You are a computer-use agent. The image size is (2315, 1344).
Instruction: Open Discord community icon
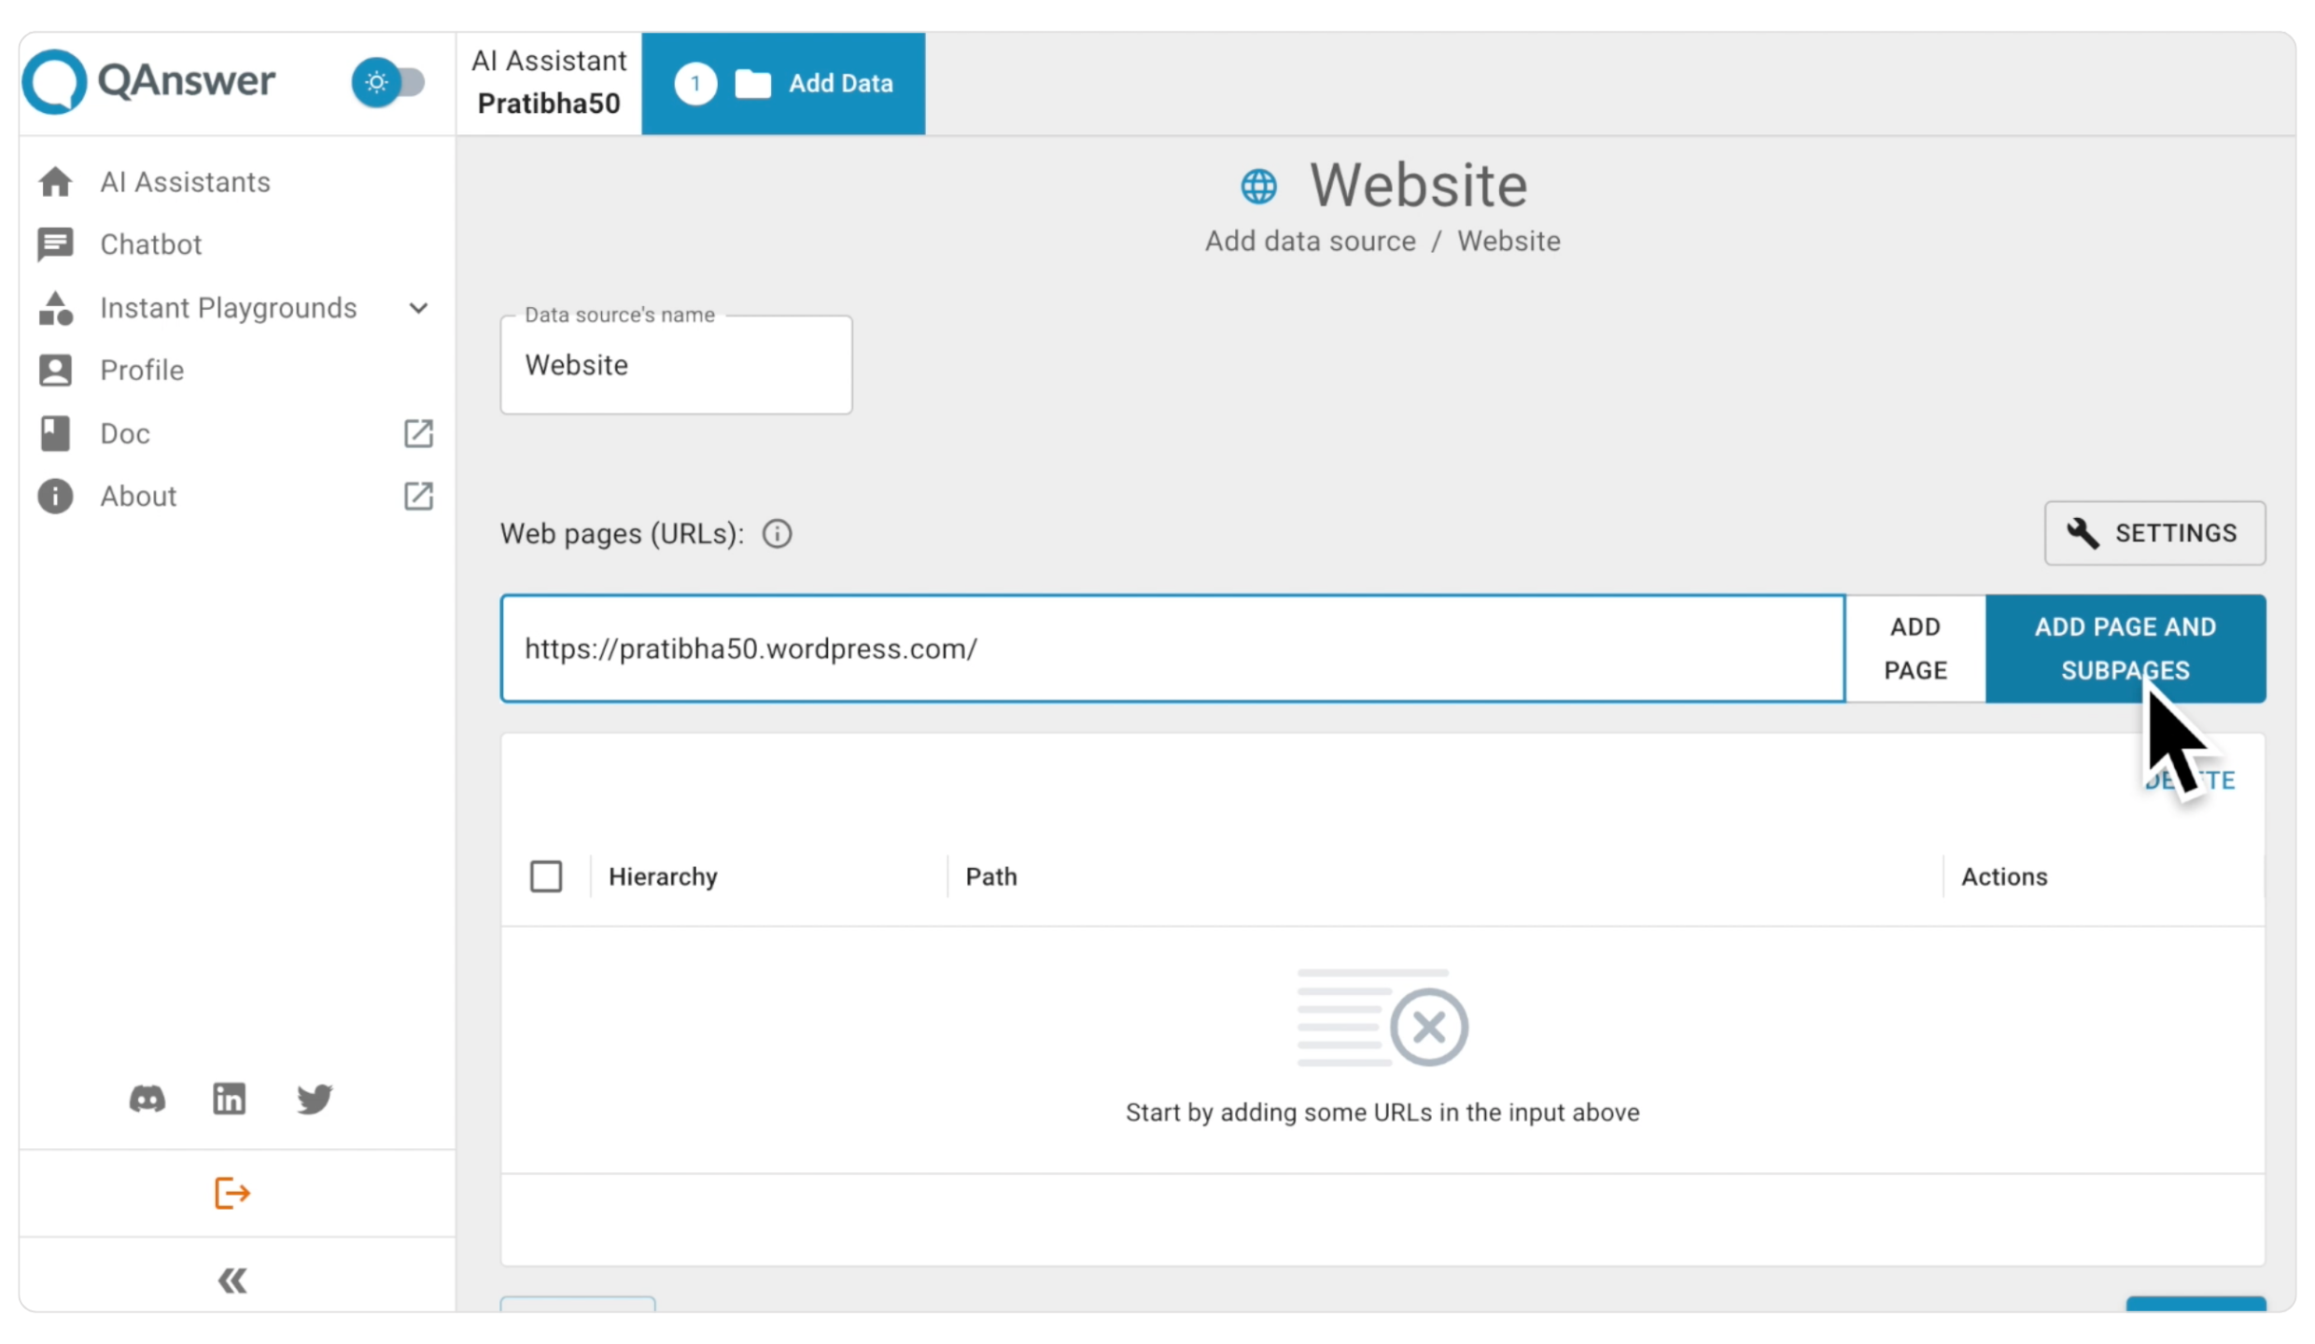pos(147,1099)
